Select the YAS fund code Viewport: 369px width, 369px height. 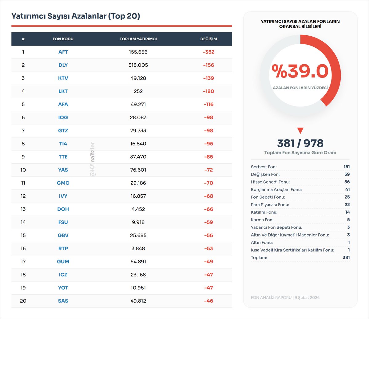tap(63, 170)
